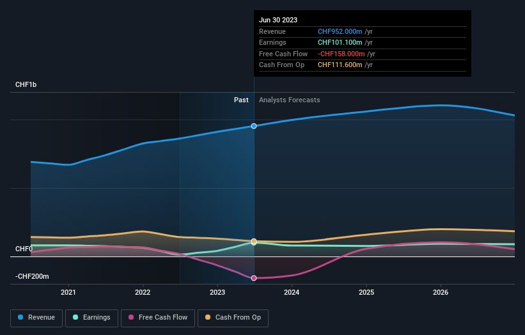Click the Past section label
The height and width of the screenshot is (335, 525).
coord(241,100)
